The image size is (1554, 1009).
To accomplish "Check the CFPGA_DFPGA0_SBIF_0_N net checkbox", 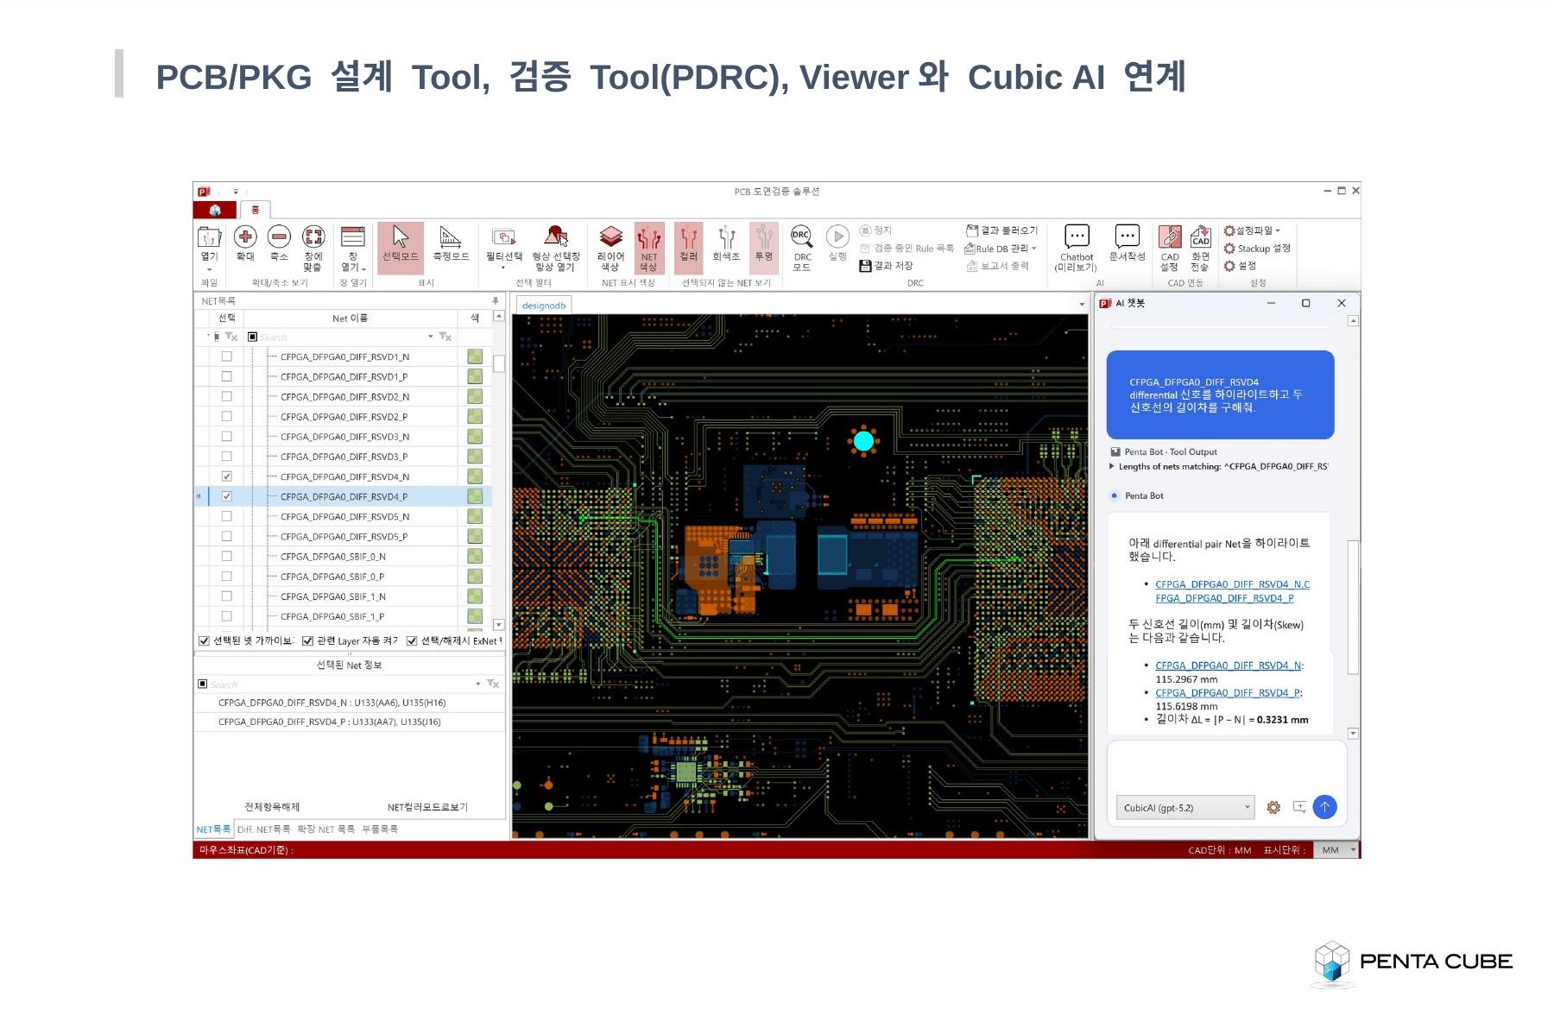I will [x=226, y=556].
